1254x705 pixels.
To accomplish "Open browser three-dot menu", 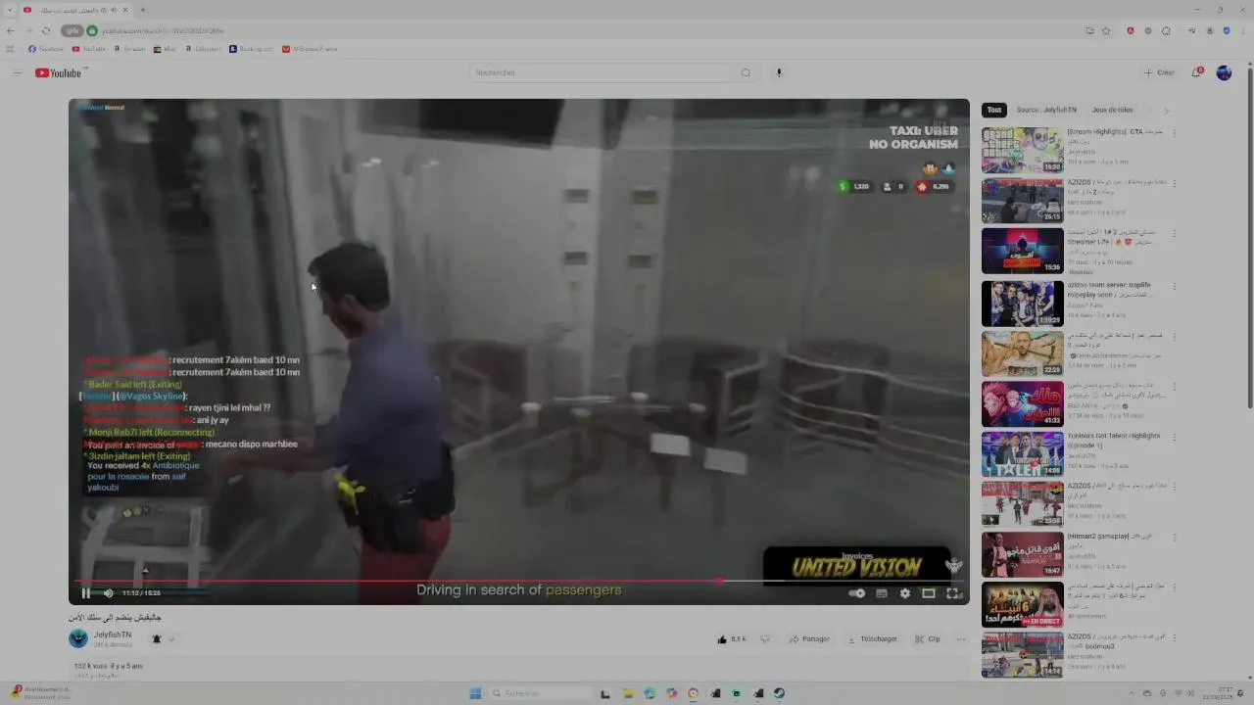I will pyautogui.click(x=1242, y=31).
